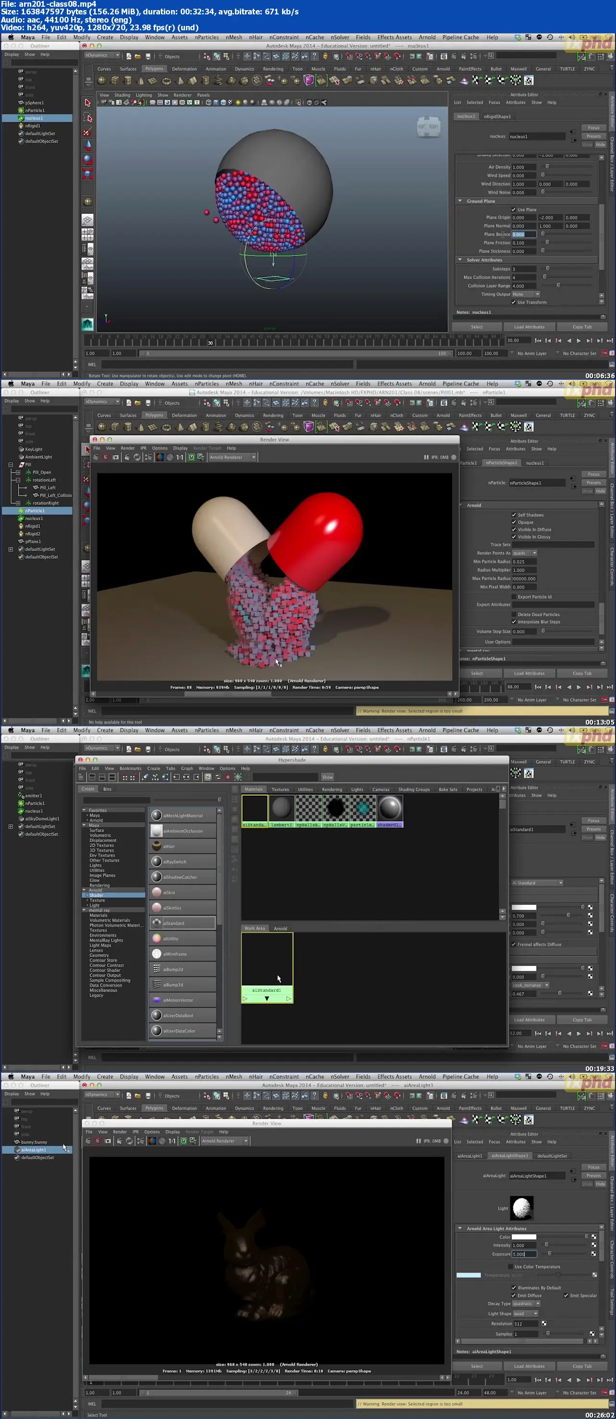The image size is (616, 1419).
Task: Open the Bookmarks menu in Hypershade
Action: click(131, 768)
